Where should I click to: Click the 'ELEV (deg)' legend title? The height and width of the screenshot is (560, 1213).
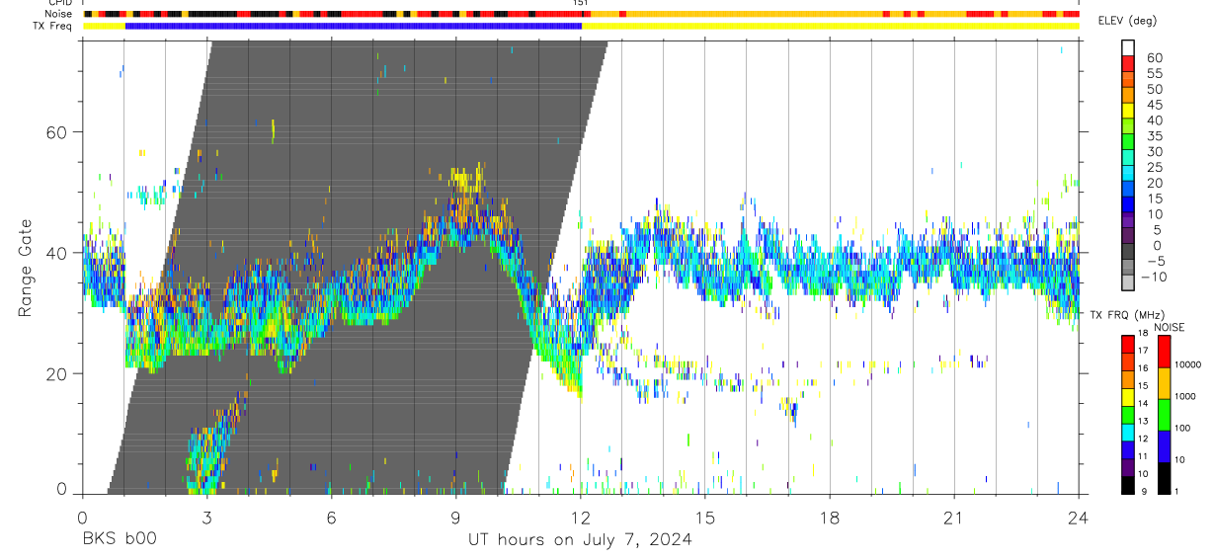click(x=1128, y=21)
